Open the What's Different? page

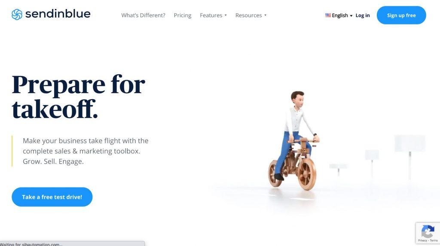pos(143,15)
